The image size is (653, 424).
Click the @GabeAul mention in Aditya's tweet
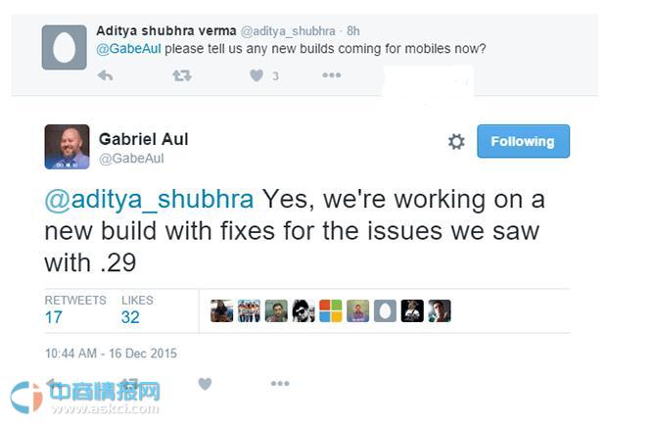click(x=127, y=49)
